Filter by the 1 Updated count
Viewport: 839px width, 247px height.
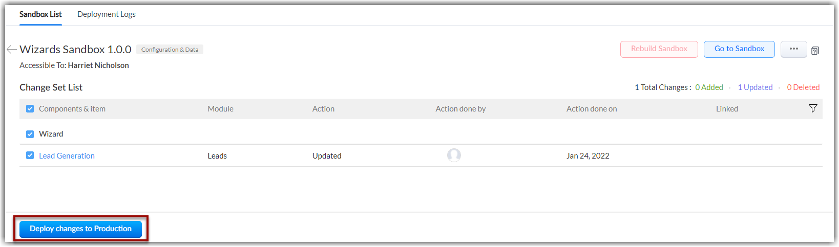point(755,87)
